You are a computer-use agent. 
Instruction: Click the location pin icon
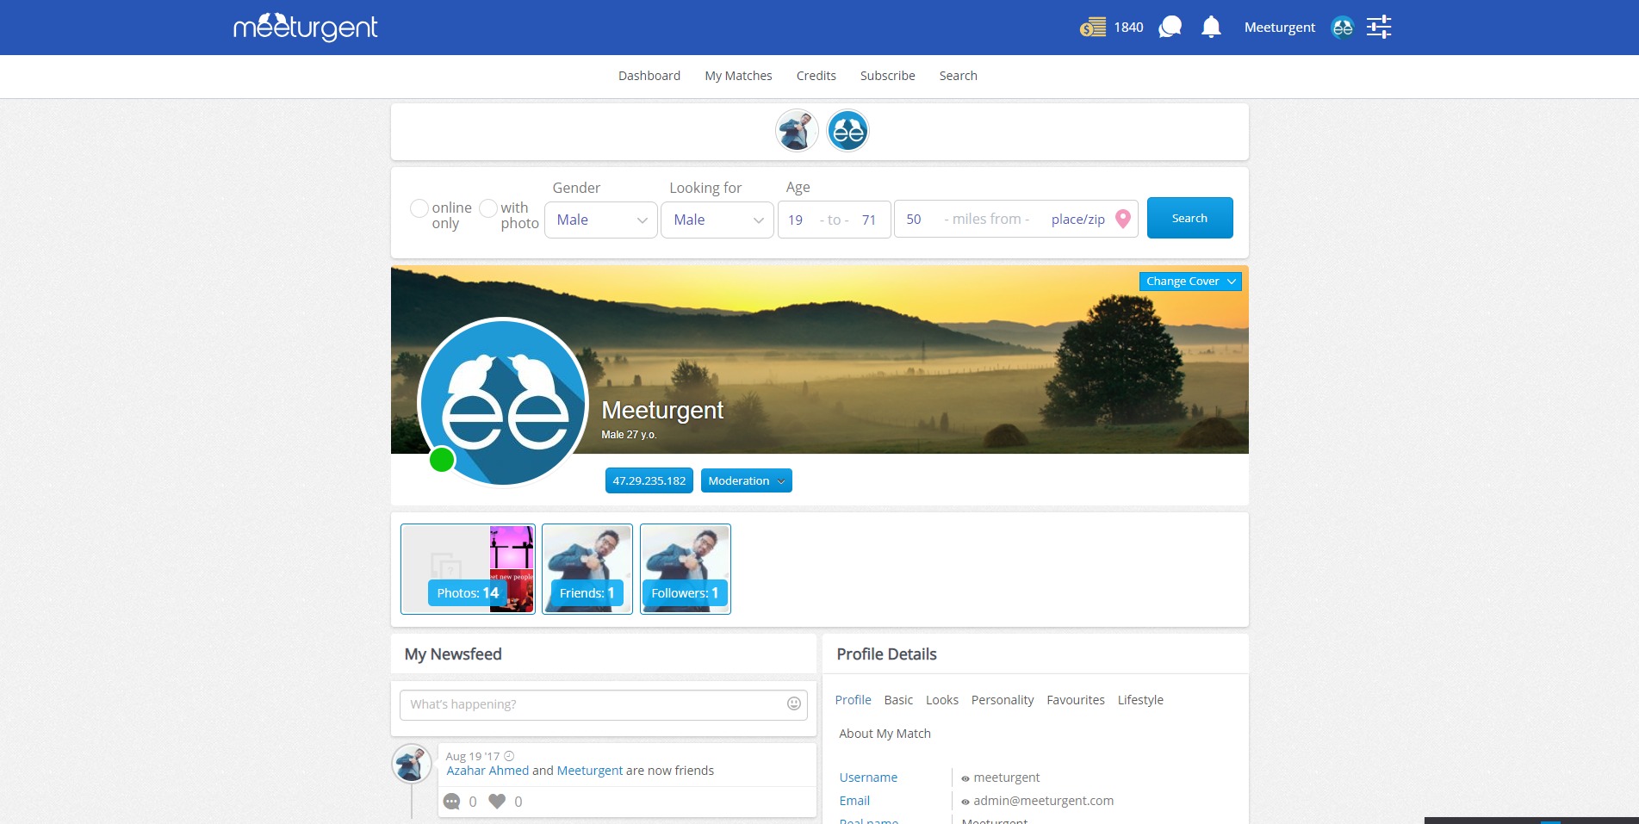1123,219
